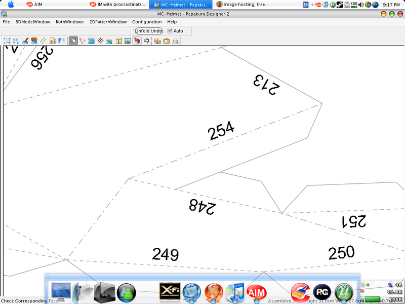The width and height of the screenshot is (405, 304).
Task: Click face number 250 in the pattern
Action: [341, 252]
